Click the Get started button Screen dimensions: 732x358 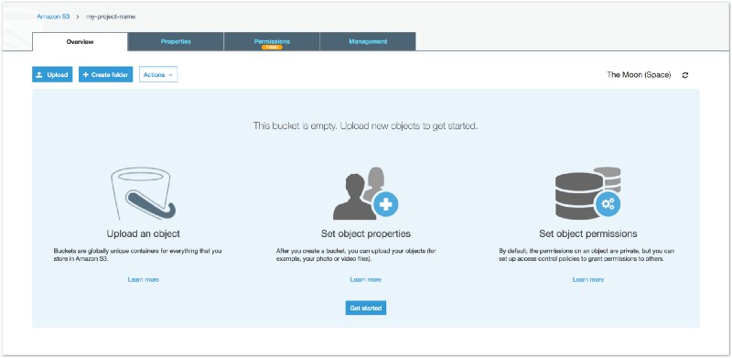(x=365, y=308)
